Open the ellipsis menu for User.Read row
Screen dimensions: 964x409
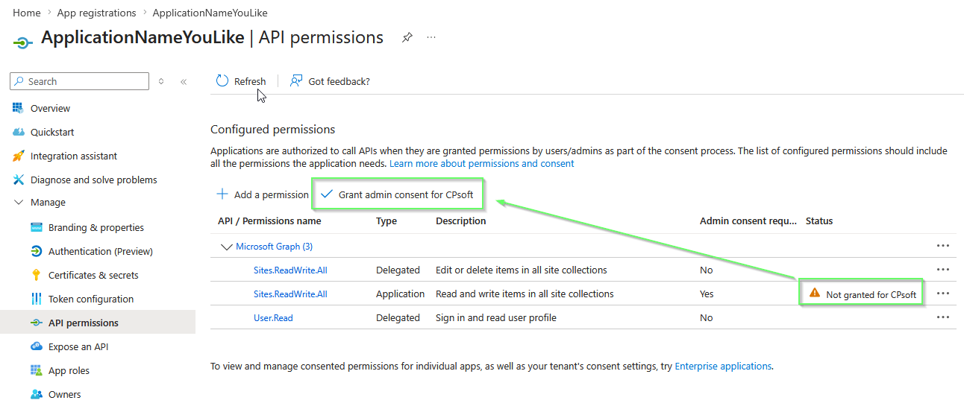click(943, 317)
